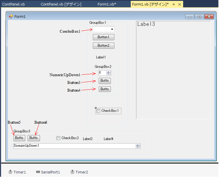The height and width of the screenshot is (177, 219).
Task: Close the active Form1.vb designer tab
Action: 179,4
